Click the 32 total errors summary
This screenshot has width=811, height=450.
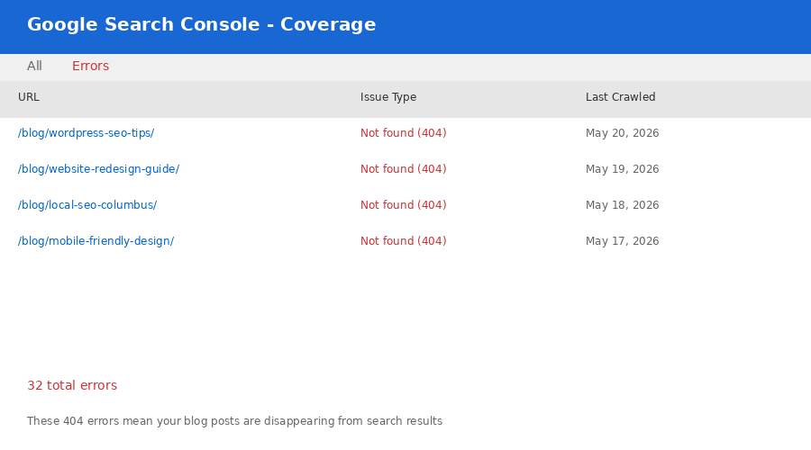click(x=72, y=385)
